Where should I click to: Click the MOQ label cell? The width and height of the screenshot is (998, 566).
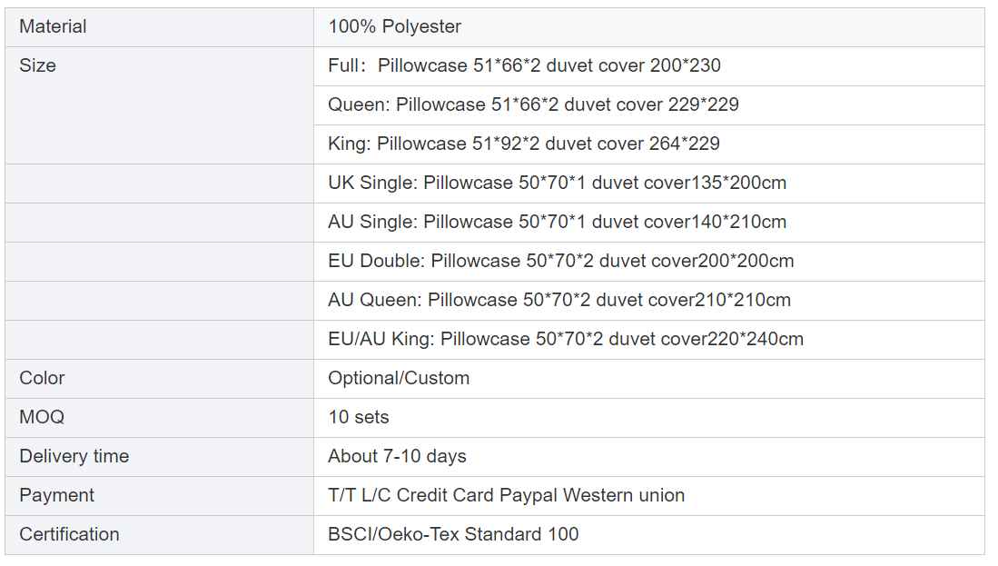tap(42, 418)
